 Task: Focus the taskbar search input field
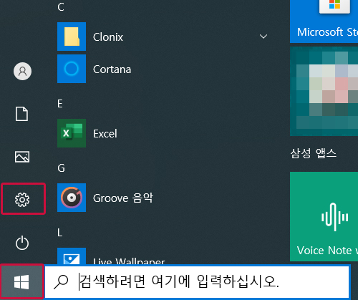[x=198, y=281]
